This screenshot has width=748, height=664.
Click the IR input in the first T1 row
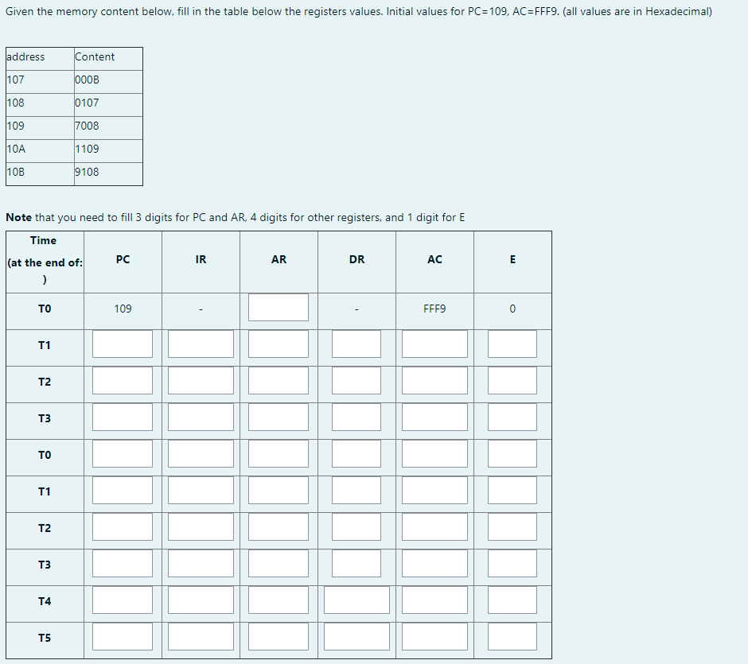tap(201, 344)
